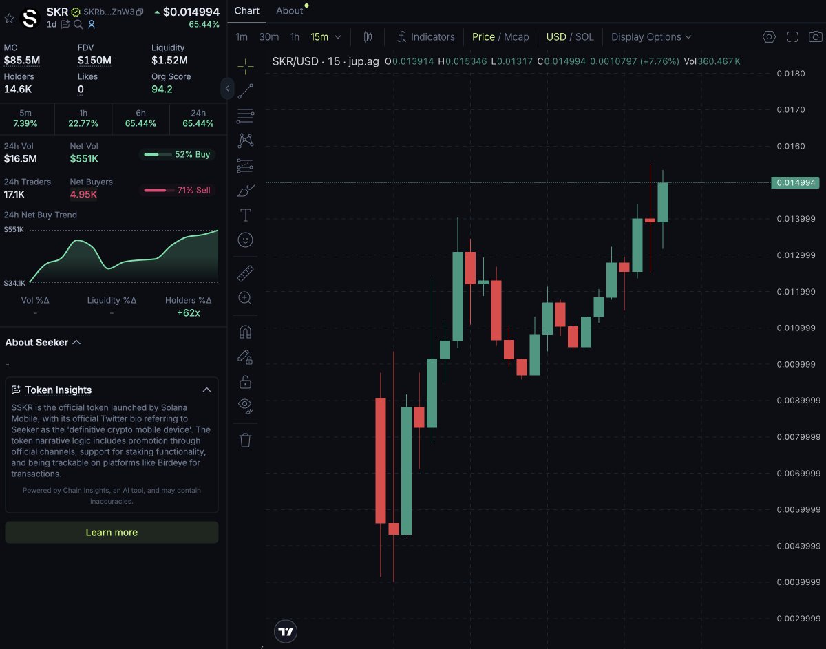The image size is (826, 649).
Task: Click the 52% Buy volume bar
Action: point(177,155)
